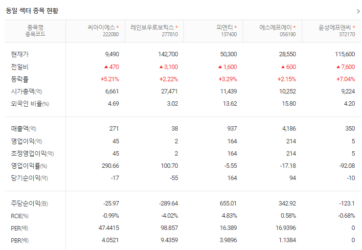Click the 현재가 row label
Viewport: 362px width, 250px height.
click(x=20, y=54)
